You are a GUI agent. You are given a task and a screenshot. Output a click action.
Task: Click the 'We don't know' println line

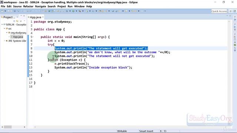click(x=112, y=52)
